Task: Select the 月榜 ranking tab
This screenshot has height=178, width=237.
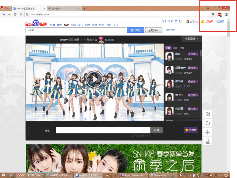Action: pos(175,48)
